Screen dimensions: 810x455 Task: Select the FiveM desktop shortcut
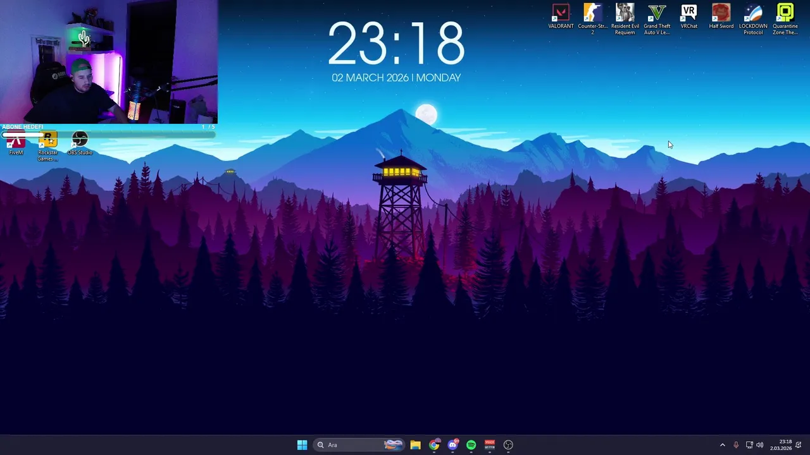click(16, 144)
